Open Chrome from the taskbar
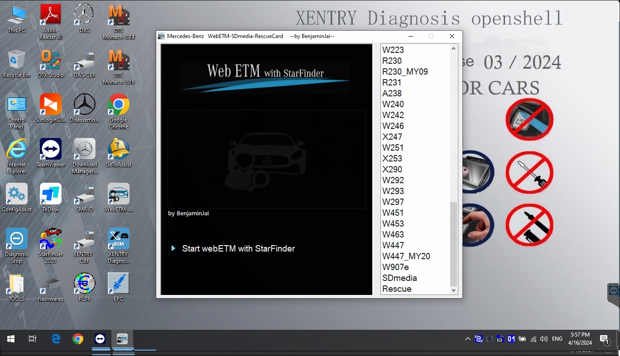Screen dimensions: 620x356 pos(78,339)
